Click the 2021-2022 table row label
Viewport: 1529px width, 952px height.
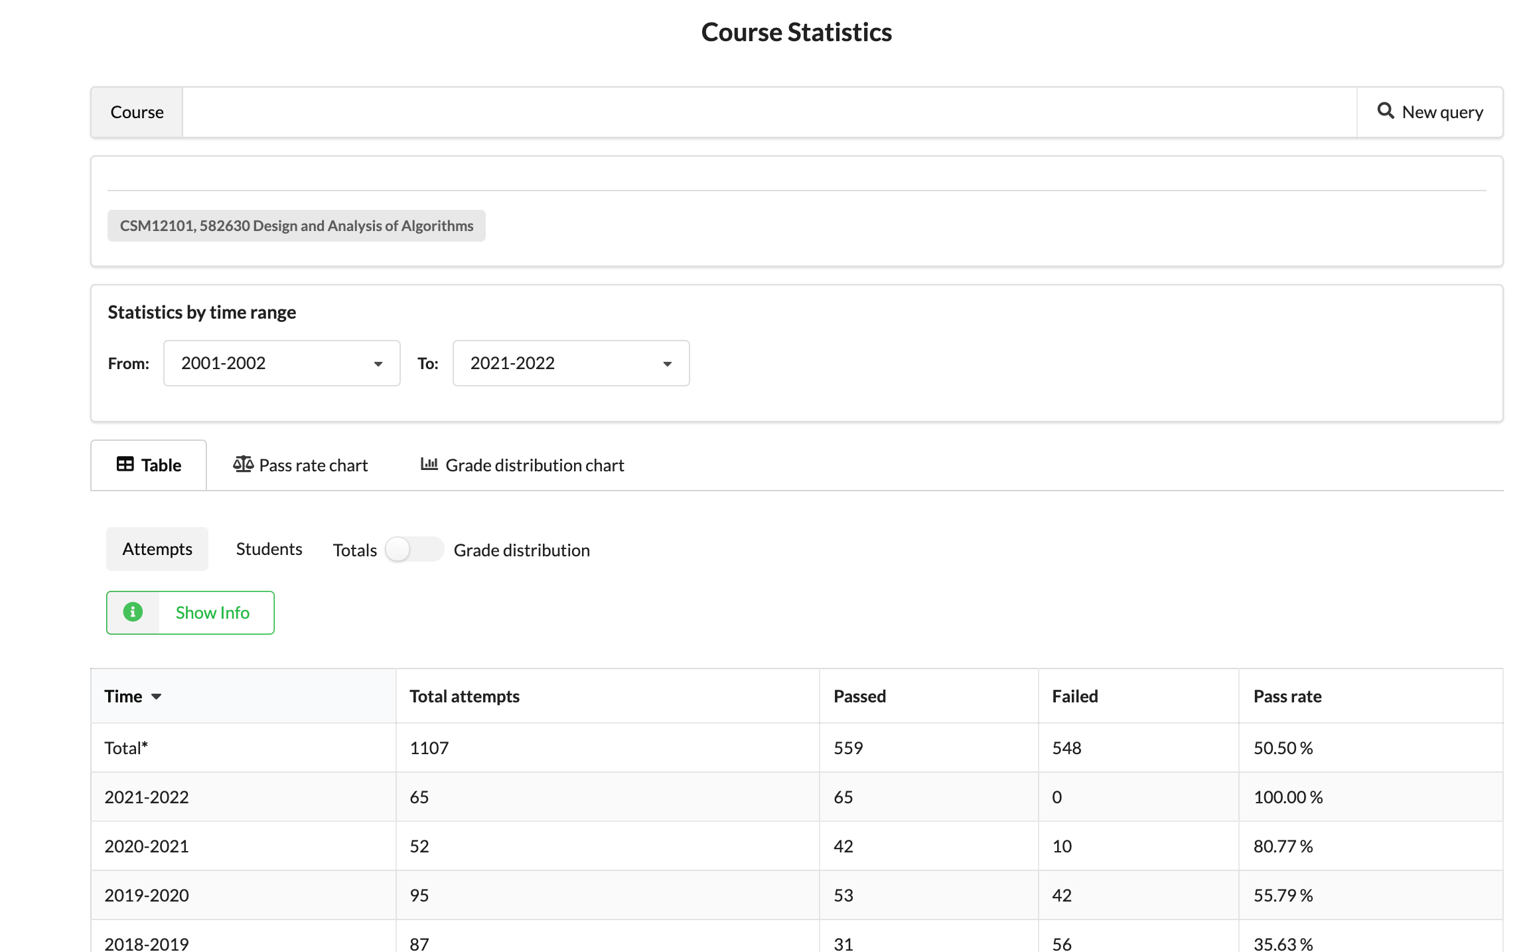point(147,797)
